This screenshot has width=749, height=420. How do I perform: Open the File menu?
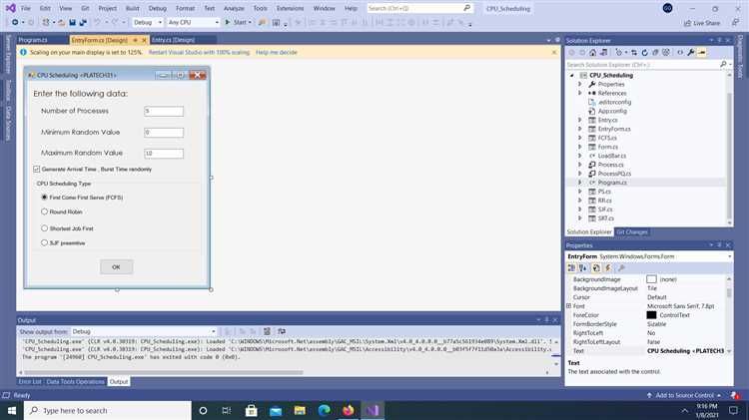tap(26, 9)
